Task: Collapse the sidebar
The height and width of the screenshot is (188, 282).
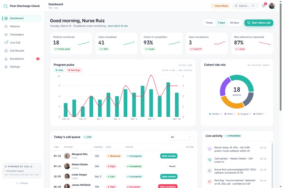Action: click(x=22, y=183)
